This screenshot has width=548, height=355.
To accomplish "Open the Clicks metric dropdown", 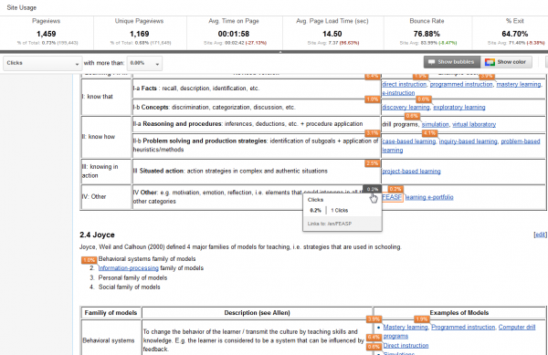I will click(x=43, y=63).
